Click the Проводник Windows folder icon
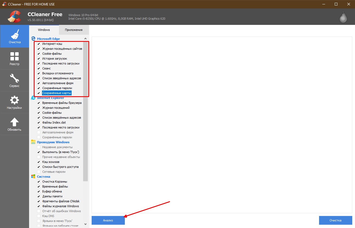 click(33, 142)
